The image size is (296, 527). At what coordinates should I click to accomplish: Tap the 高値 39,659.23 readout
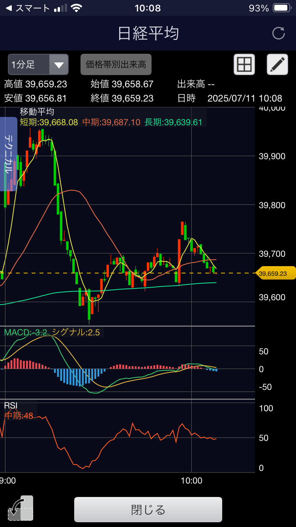(x=36, y=84)
